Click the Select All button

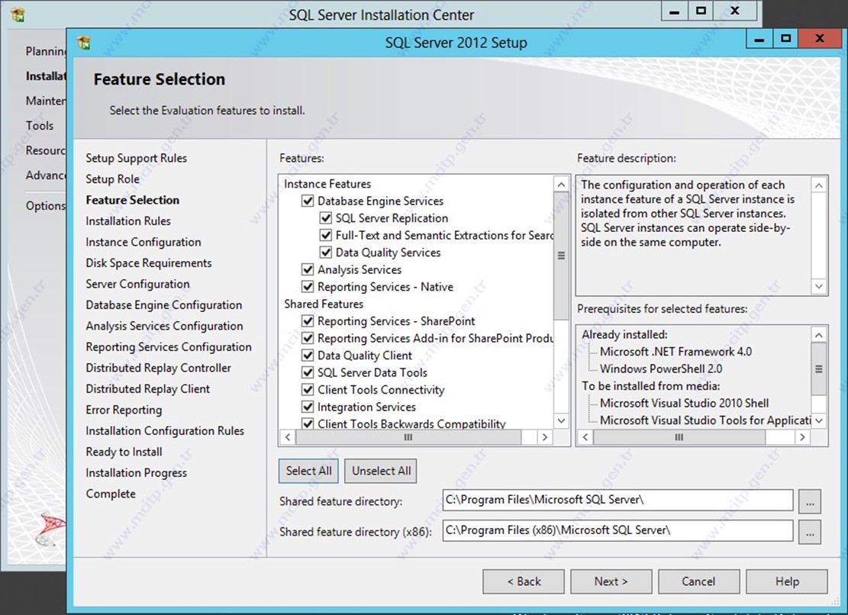click(309, 471)
